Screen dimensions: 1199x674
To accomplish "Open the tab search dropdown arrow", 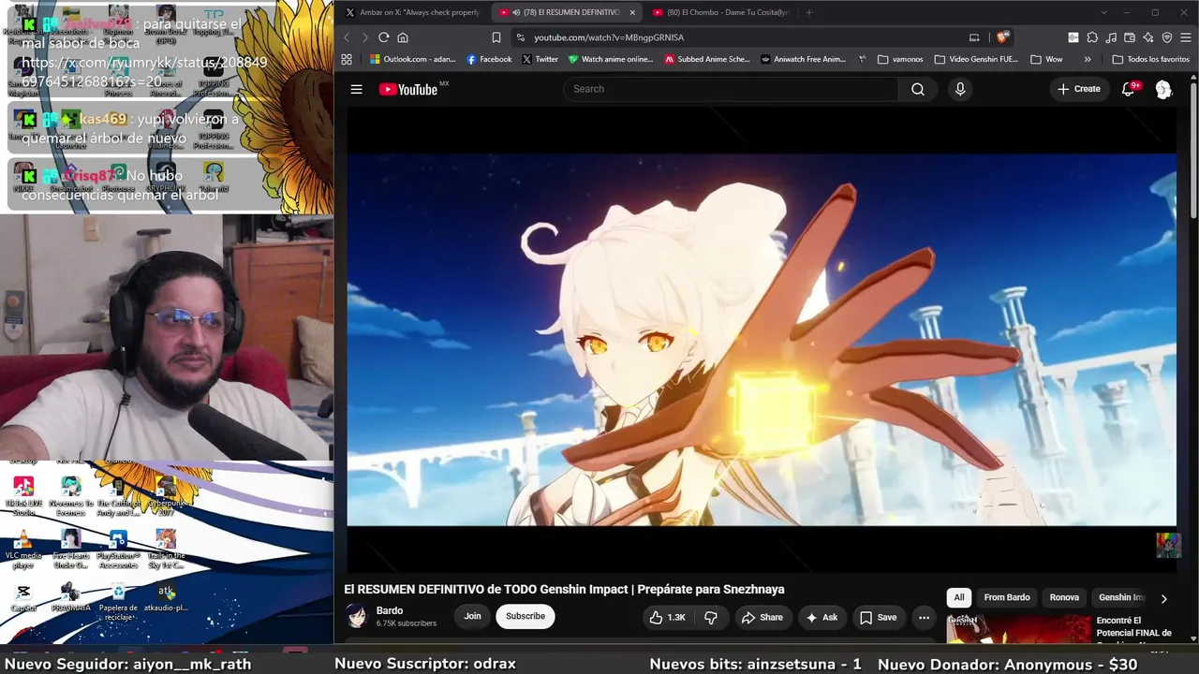I will click(x=1103, y=12).
